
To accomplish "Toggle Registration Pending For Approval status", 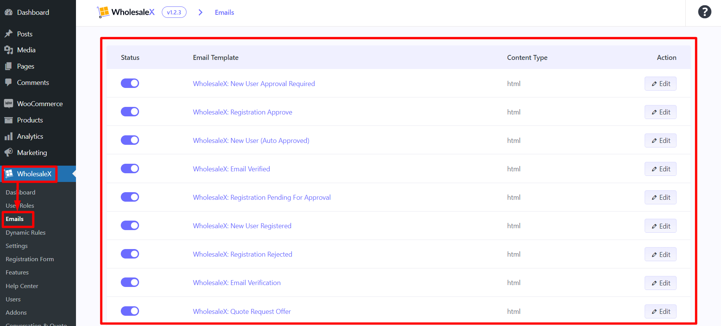I will [x=130, y=197].
